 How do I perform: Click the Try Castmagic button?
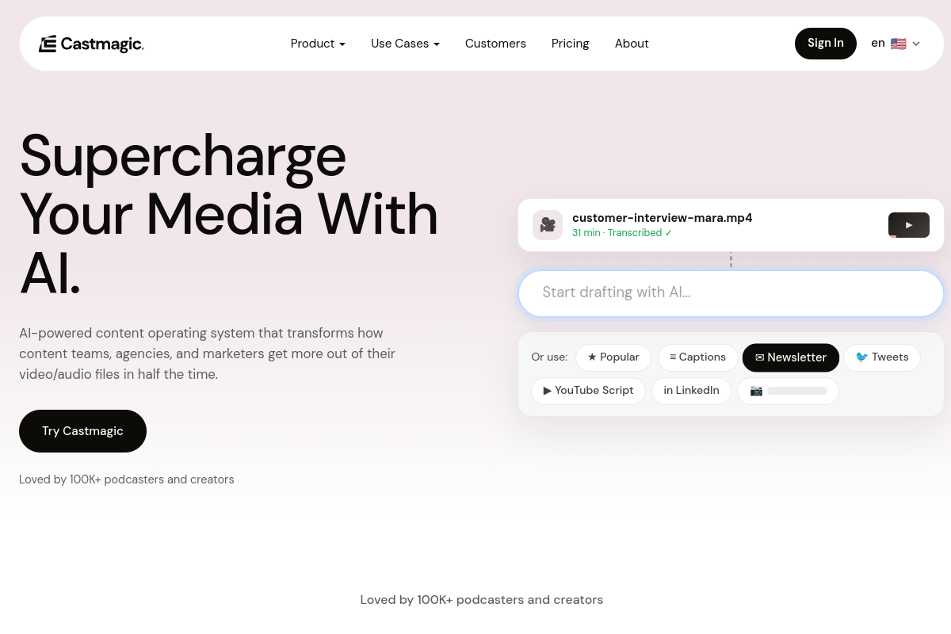pyautogui.click(x=82, y=431)
